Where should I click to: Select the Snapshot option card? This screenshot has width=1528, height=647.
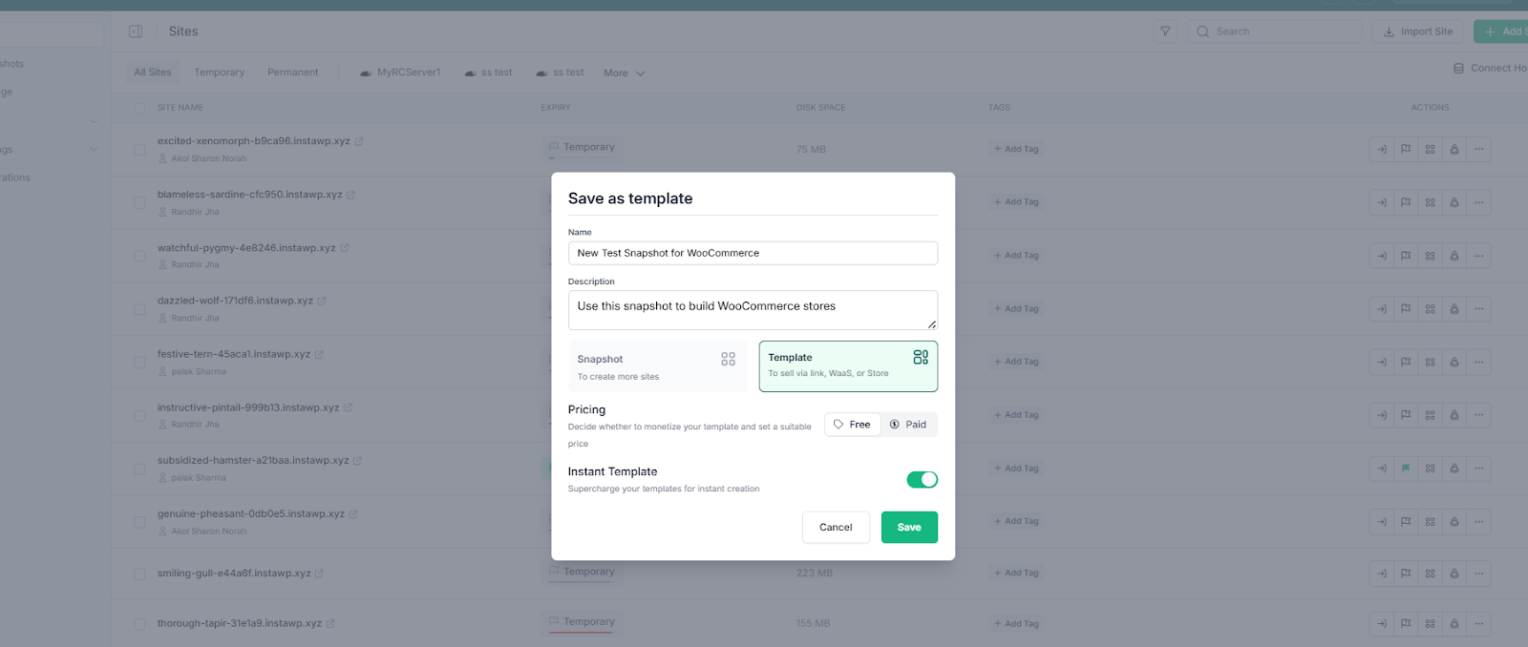657,366
